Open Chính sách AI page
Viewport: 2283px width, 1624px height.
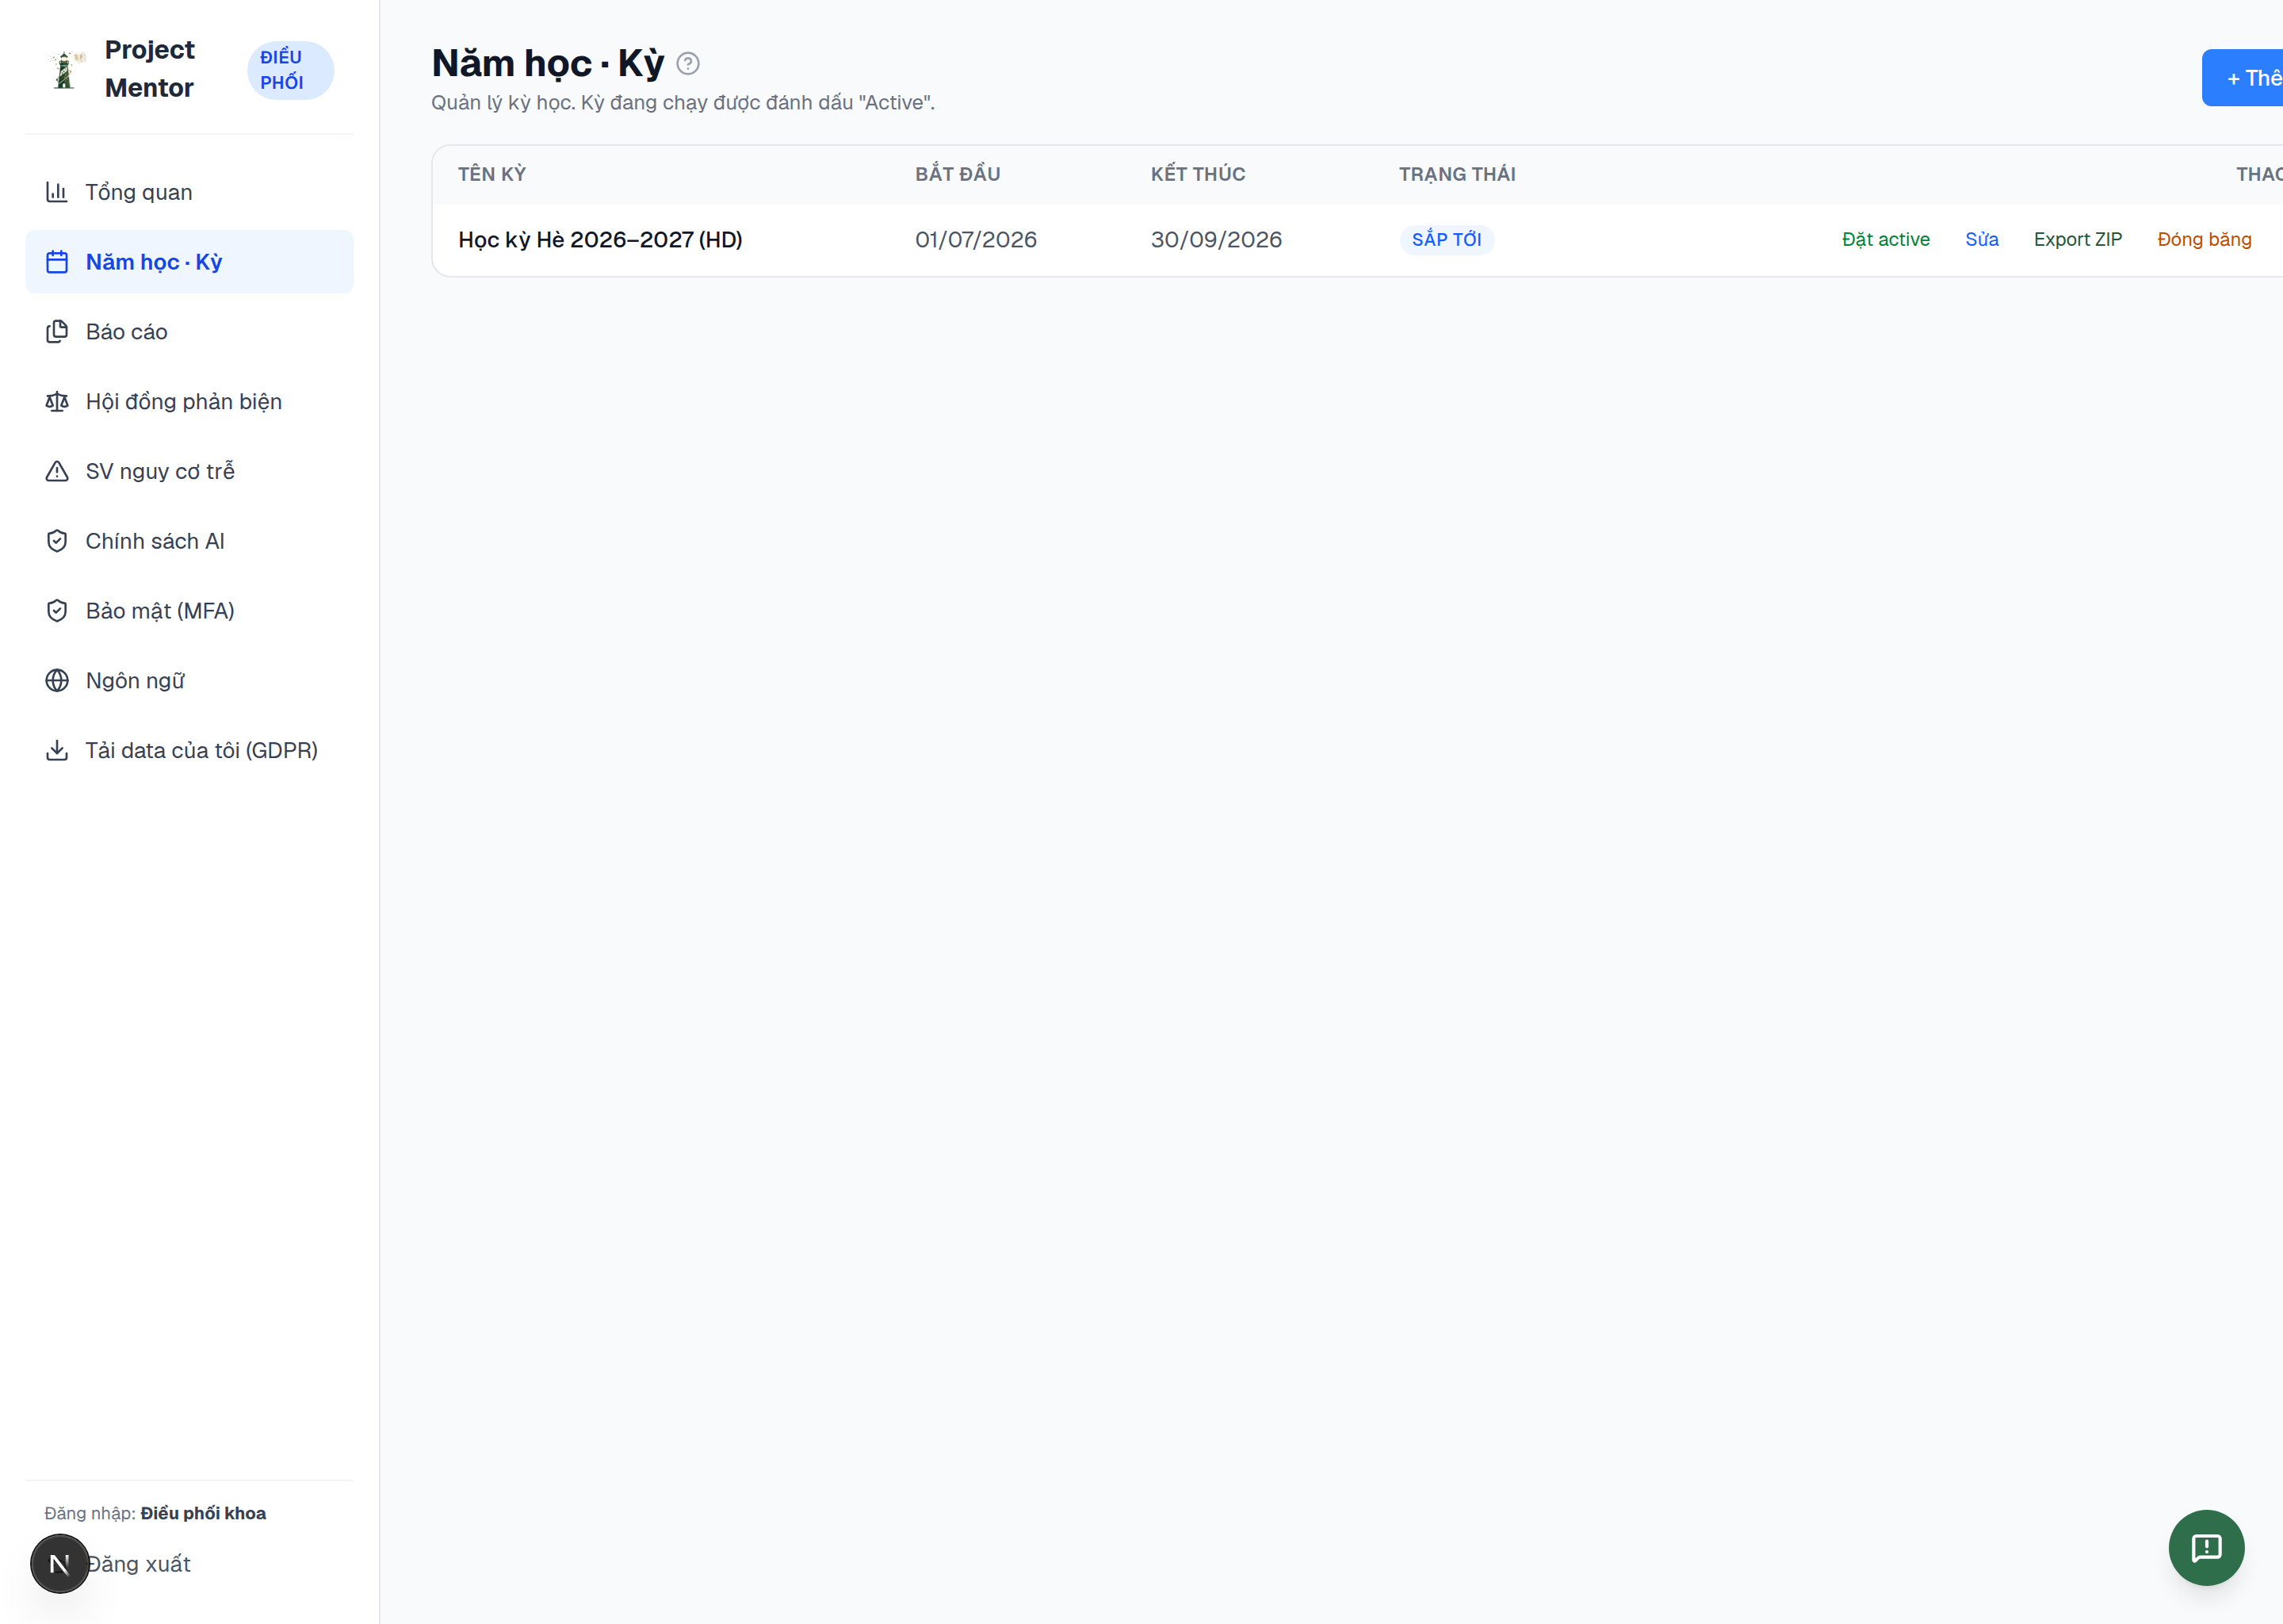point(189,541)
